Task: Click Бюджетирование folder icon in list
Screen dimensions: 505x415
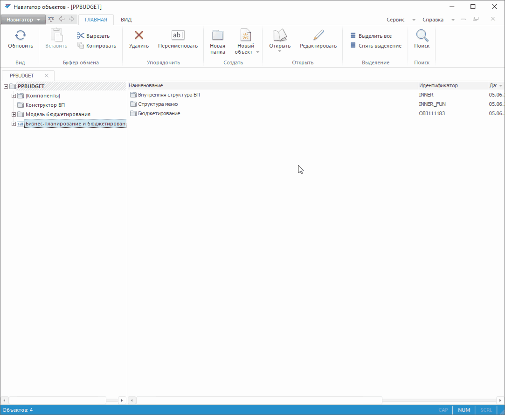Action: coord(133,113)
